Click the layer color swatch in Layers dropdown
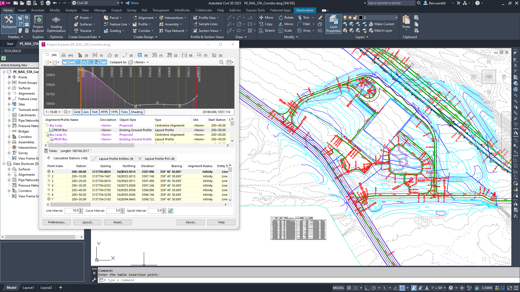The height and width of the screenshot is (292, 520). (x=360, y=18)
